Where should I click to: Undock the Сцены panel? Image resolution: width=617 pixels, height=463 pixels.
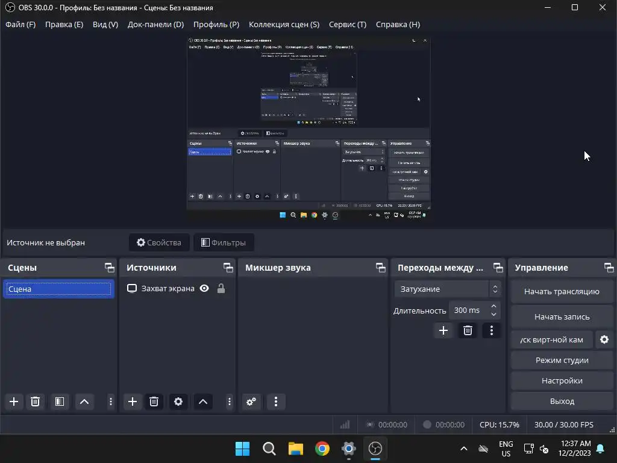click(x=110, y=268)
